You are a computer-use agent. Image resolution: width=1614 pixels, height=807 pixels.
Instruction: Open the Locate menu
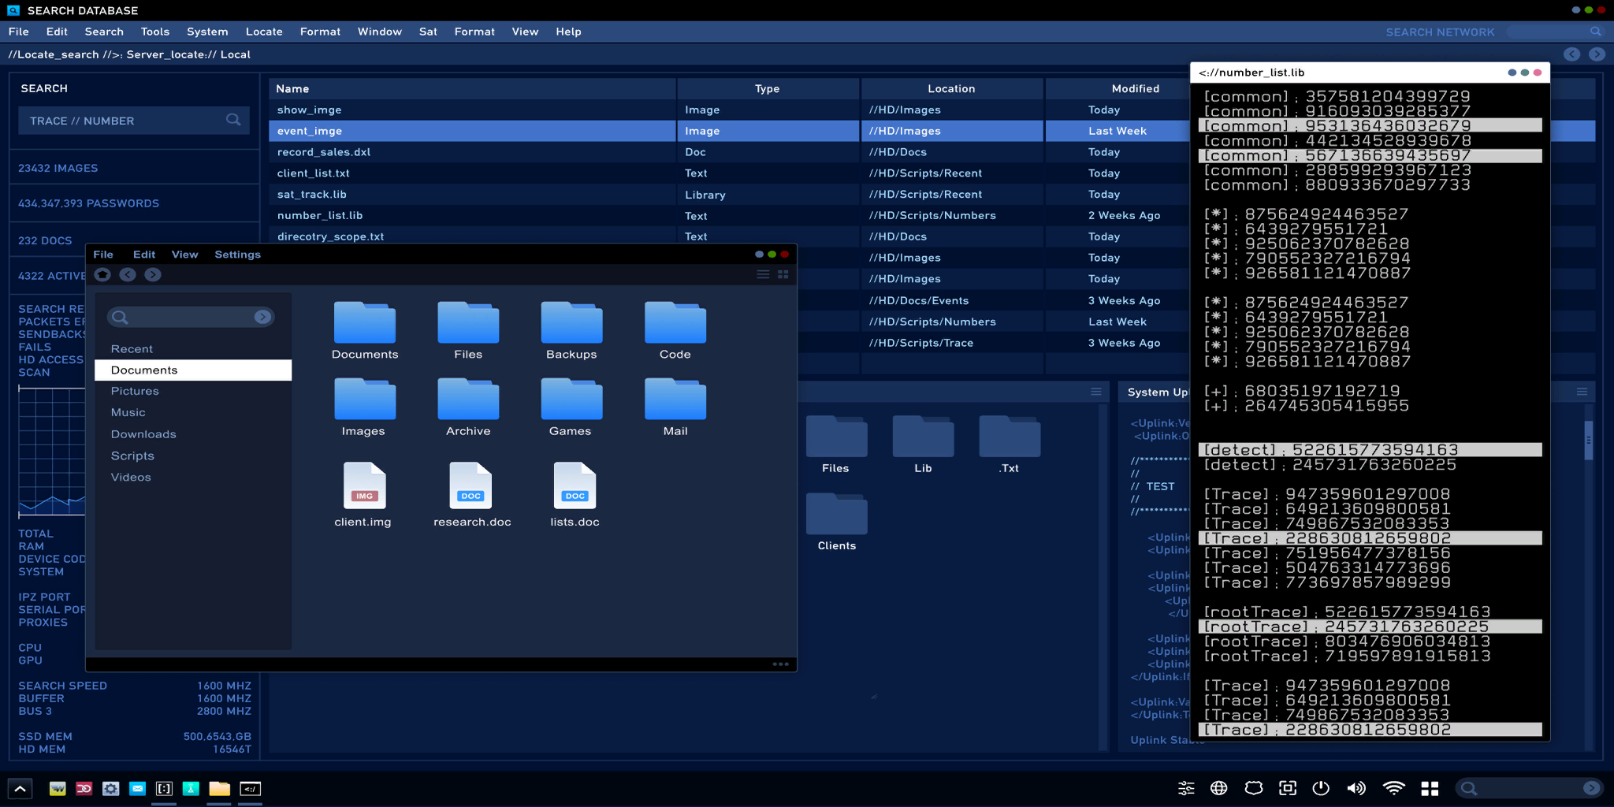[264, 32]
